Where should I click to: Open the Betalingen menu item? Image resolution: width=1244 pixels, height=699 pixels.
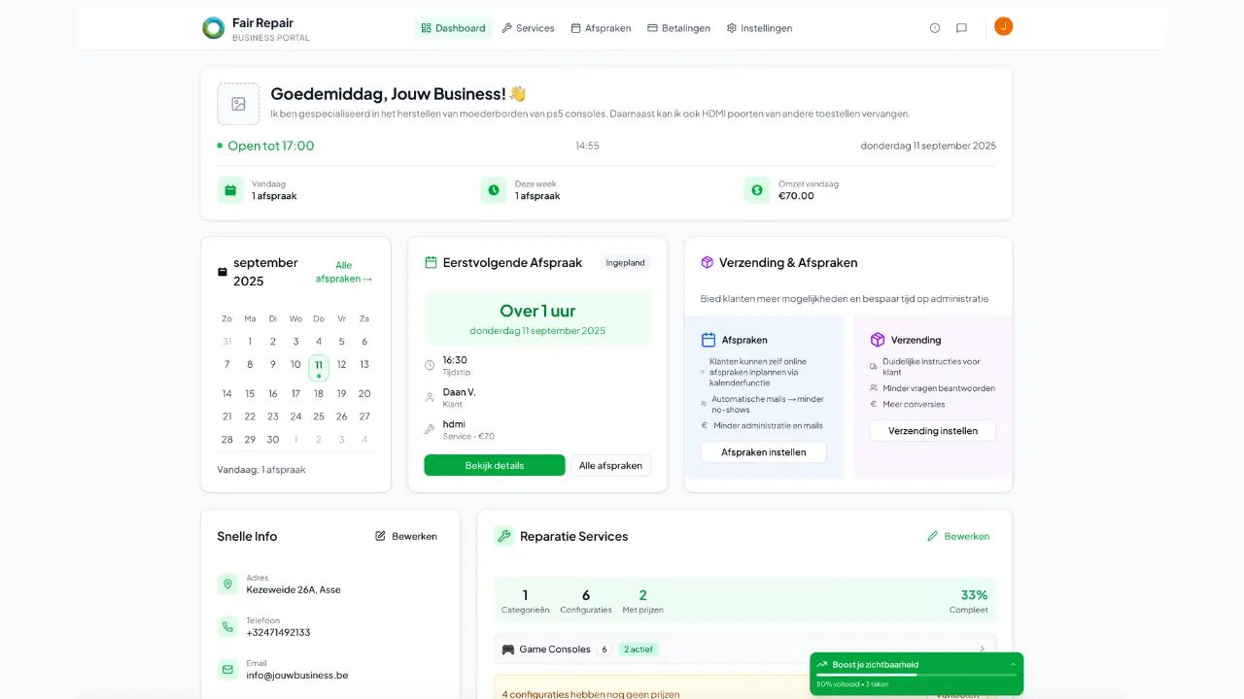(678, 28)
